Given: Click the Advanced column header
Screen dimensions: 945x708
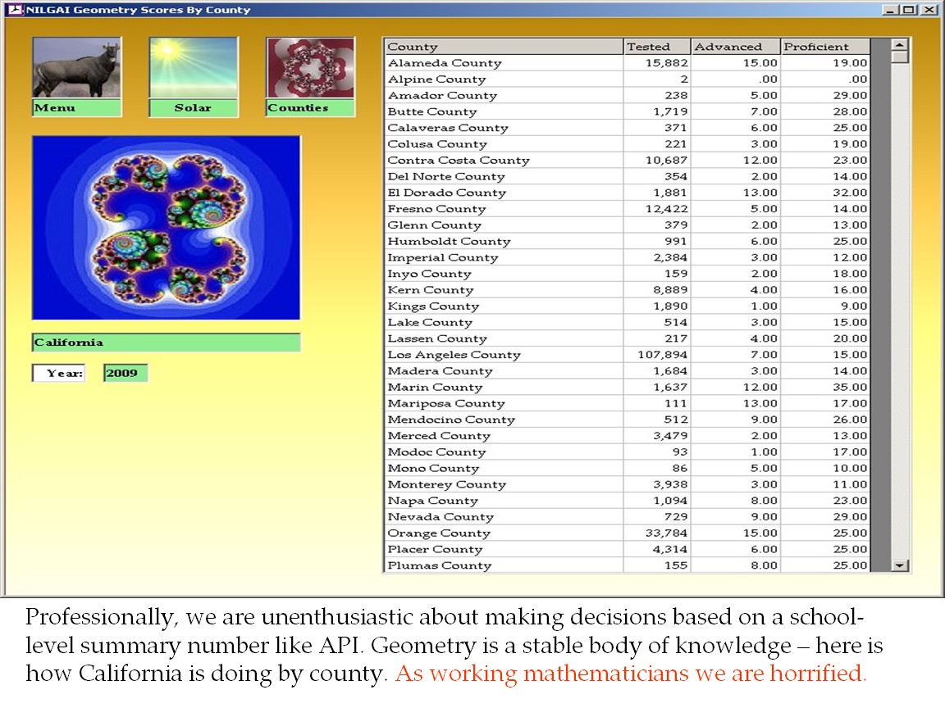Looking at the screenshot, I should click(x=735, y=47).
